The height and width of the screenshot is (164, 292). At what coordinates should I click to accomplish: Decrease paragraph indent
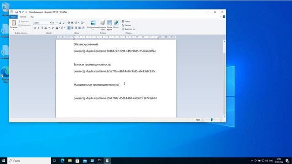click(x=69, y=23)
